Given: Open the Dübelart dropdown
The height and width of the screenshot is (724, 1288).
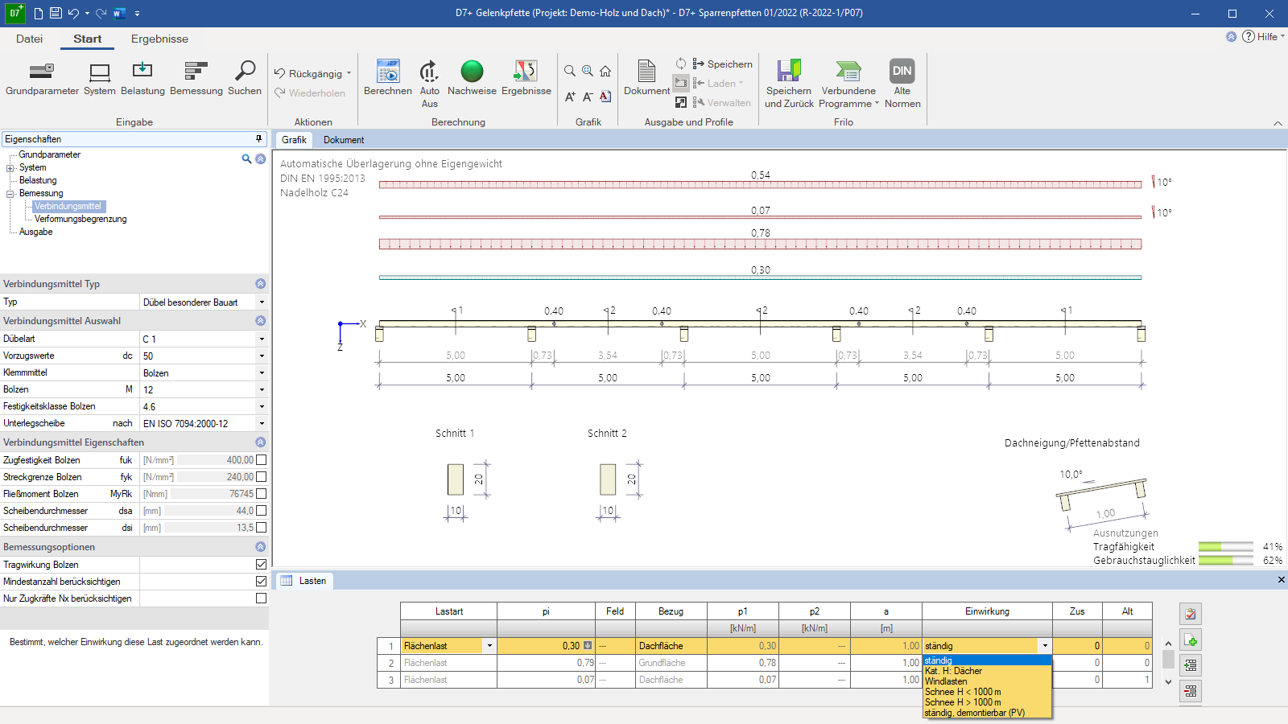Looking at the screenshot, I should point(262,339).
